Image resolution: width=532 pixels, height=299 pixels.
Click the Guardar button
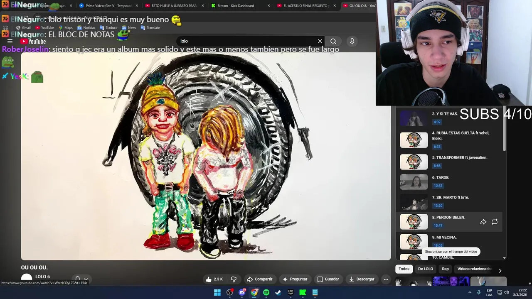(x=328, y=279)
